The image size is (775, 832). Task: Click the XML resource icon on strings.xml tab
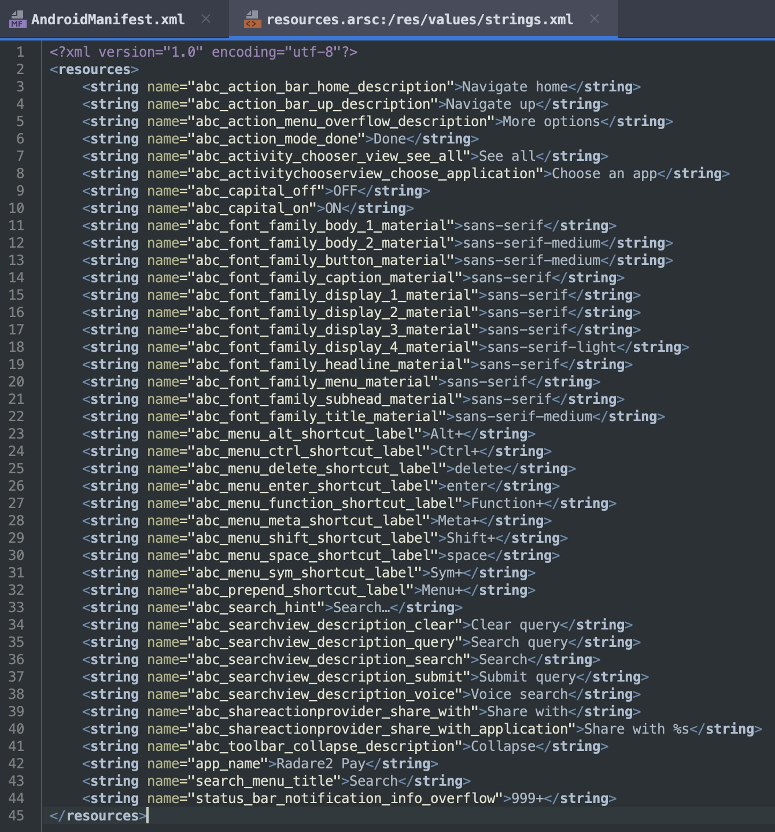tap(252, 20)
